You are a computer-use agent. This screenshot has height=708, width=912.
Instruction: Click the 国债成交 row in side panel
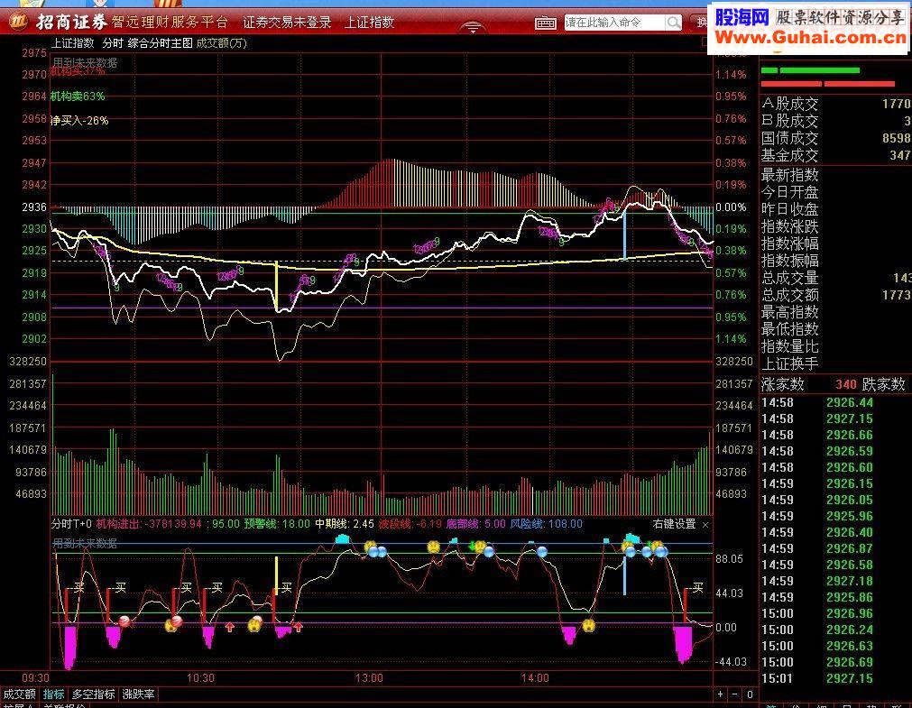tap(836, 138)
